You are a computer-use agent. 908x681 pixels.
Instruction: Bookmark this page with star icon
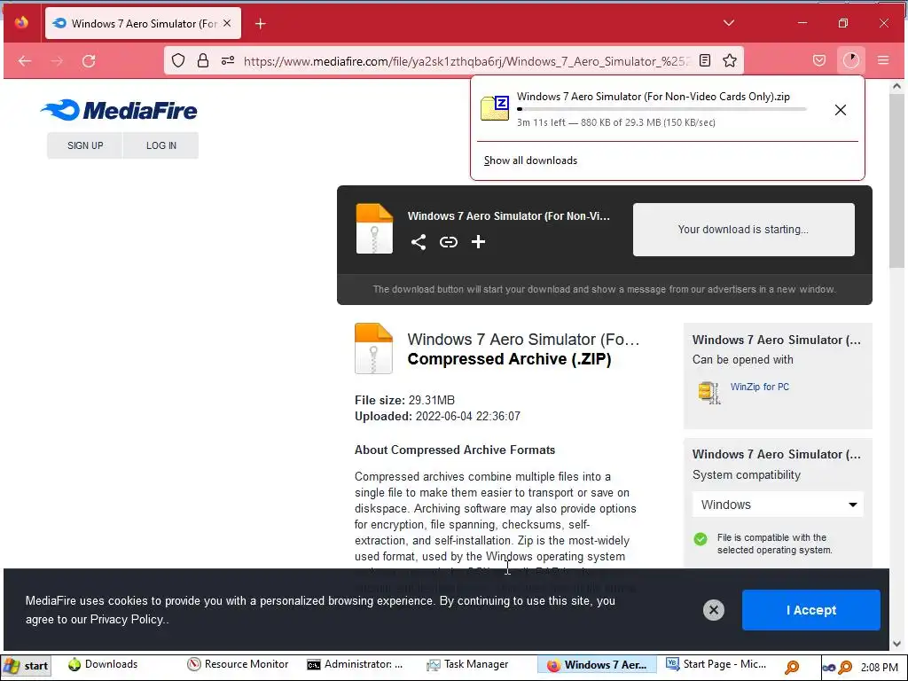pyautogui.click(x=730, y=61)
